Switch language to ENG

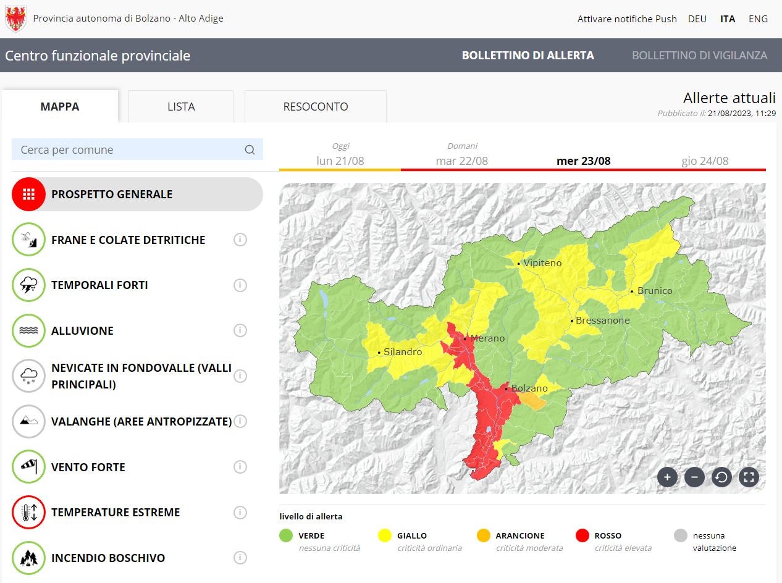pos(758,19)
